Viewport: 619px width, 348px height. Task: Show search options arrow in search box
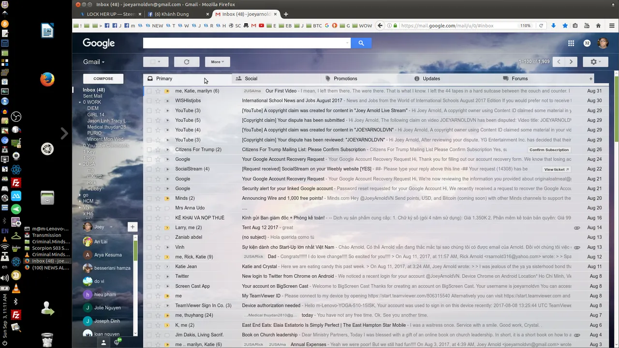point(347,43)
